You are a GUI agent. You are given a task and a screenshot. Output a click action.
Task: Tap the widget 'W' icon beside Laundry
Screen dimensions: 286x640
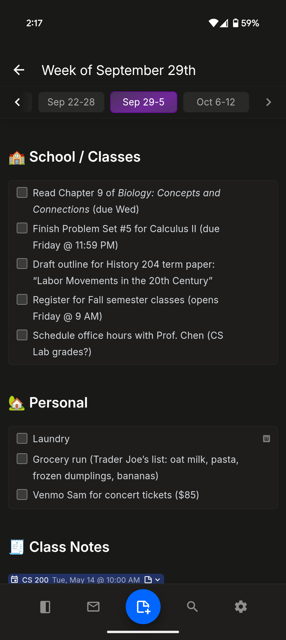[x=267, y=439]
